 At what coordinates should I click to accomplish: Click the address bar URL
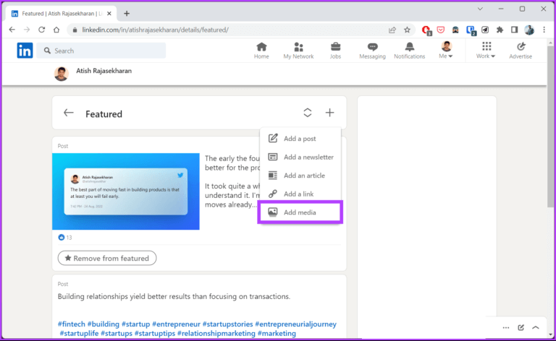pos(156,30)
